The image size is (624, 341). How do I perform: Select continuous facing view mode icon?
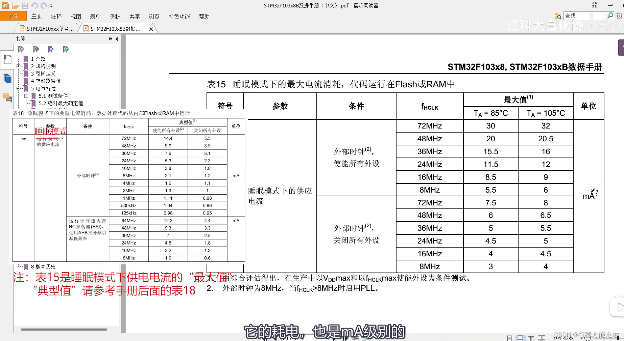coord(542,338)
